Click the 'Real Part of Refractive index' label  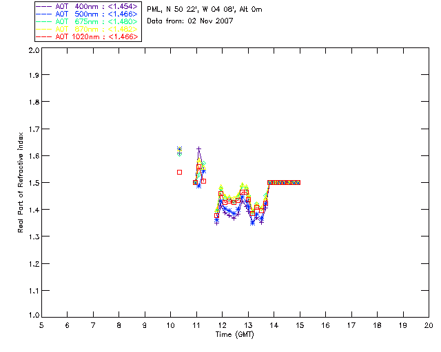pyautogui.click(x=21, y=182)
